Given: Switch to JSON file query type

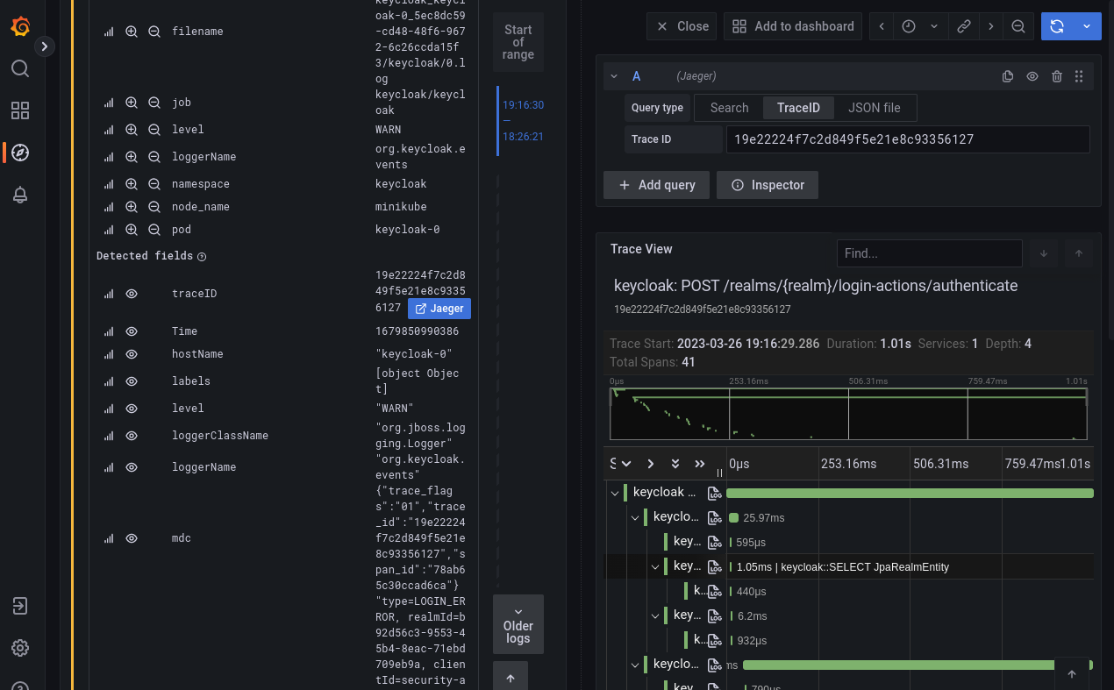Looking at the screenshot, I should [x=874, y=108].
